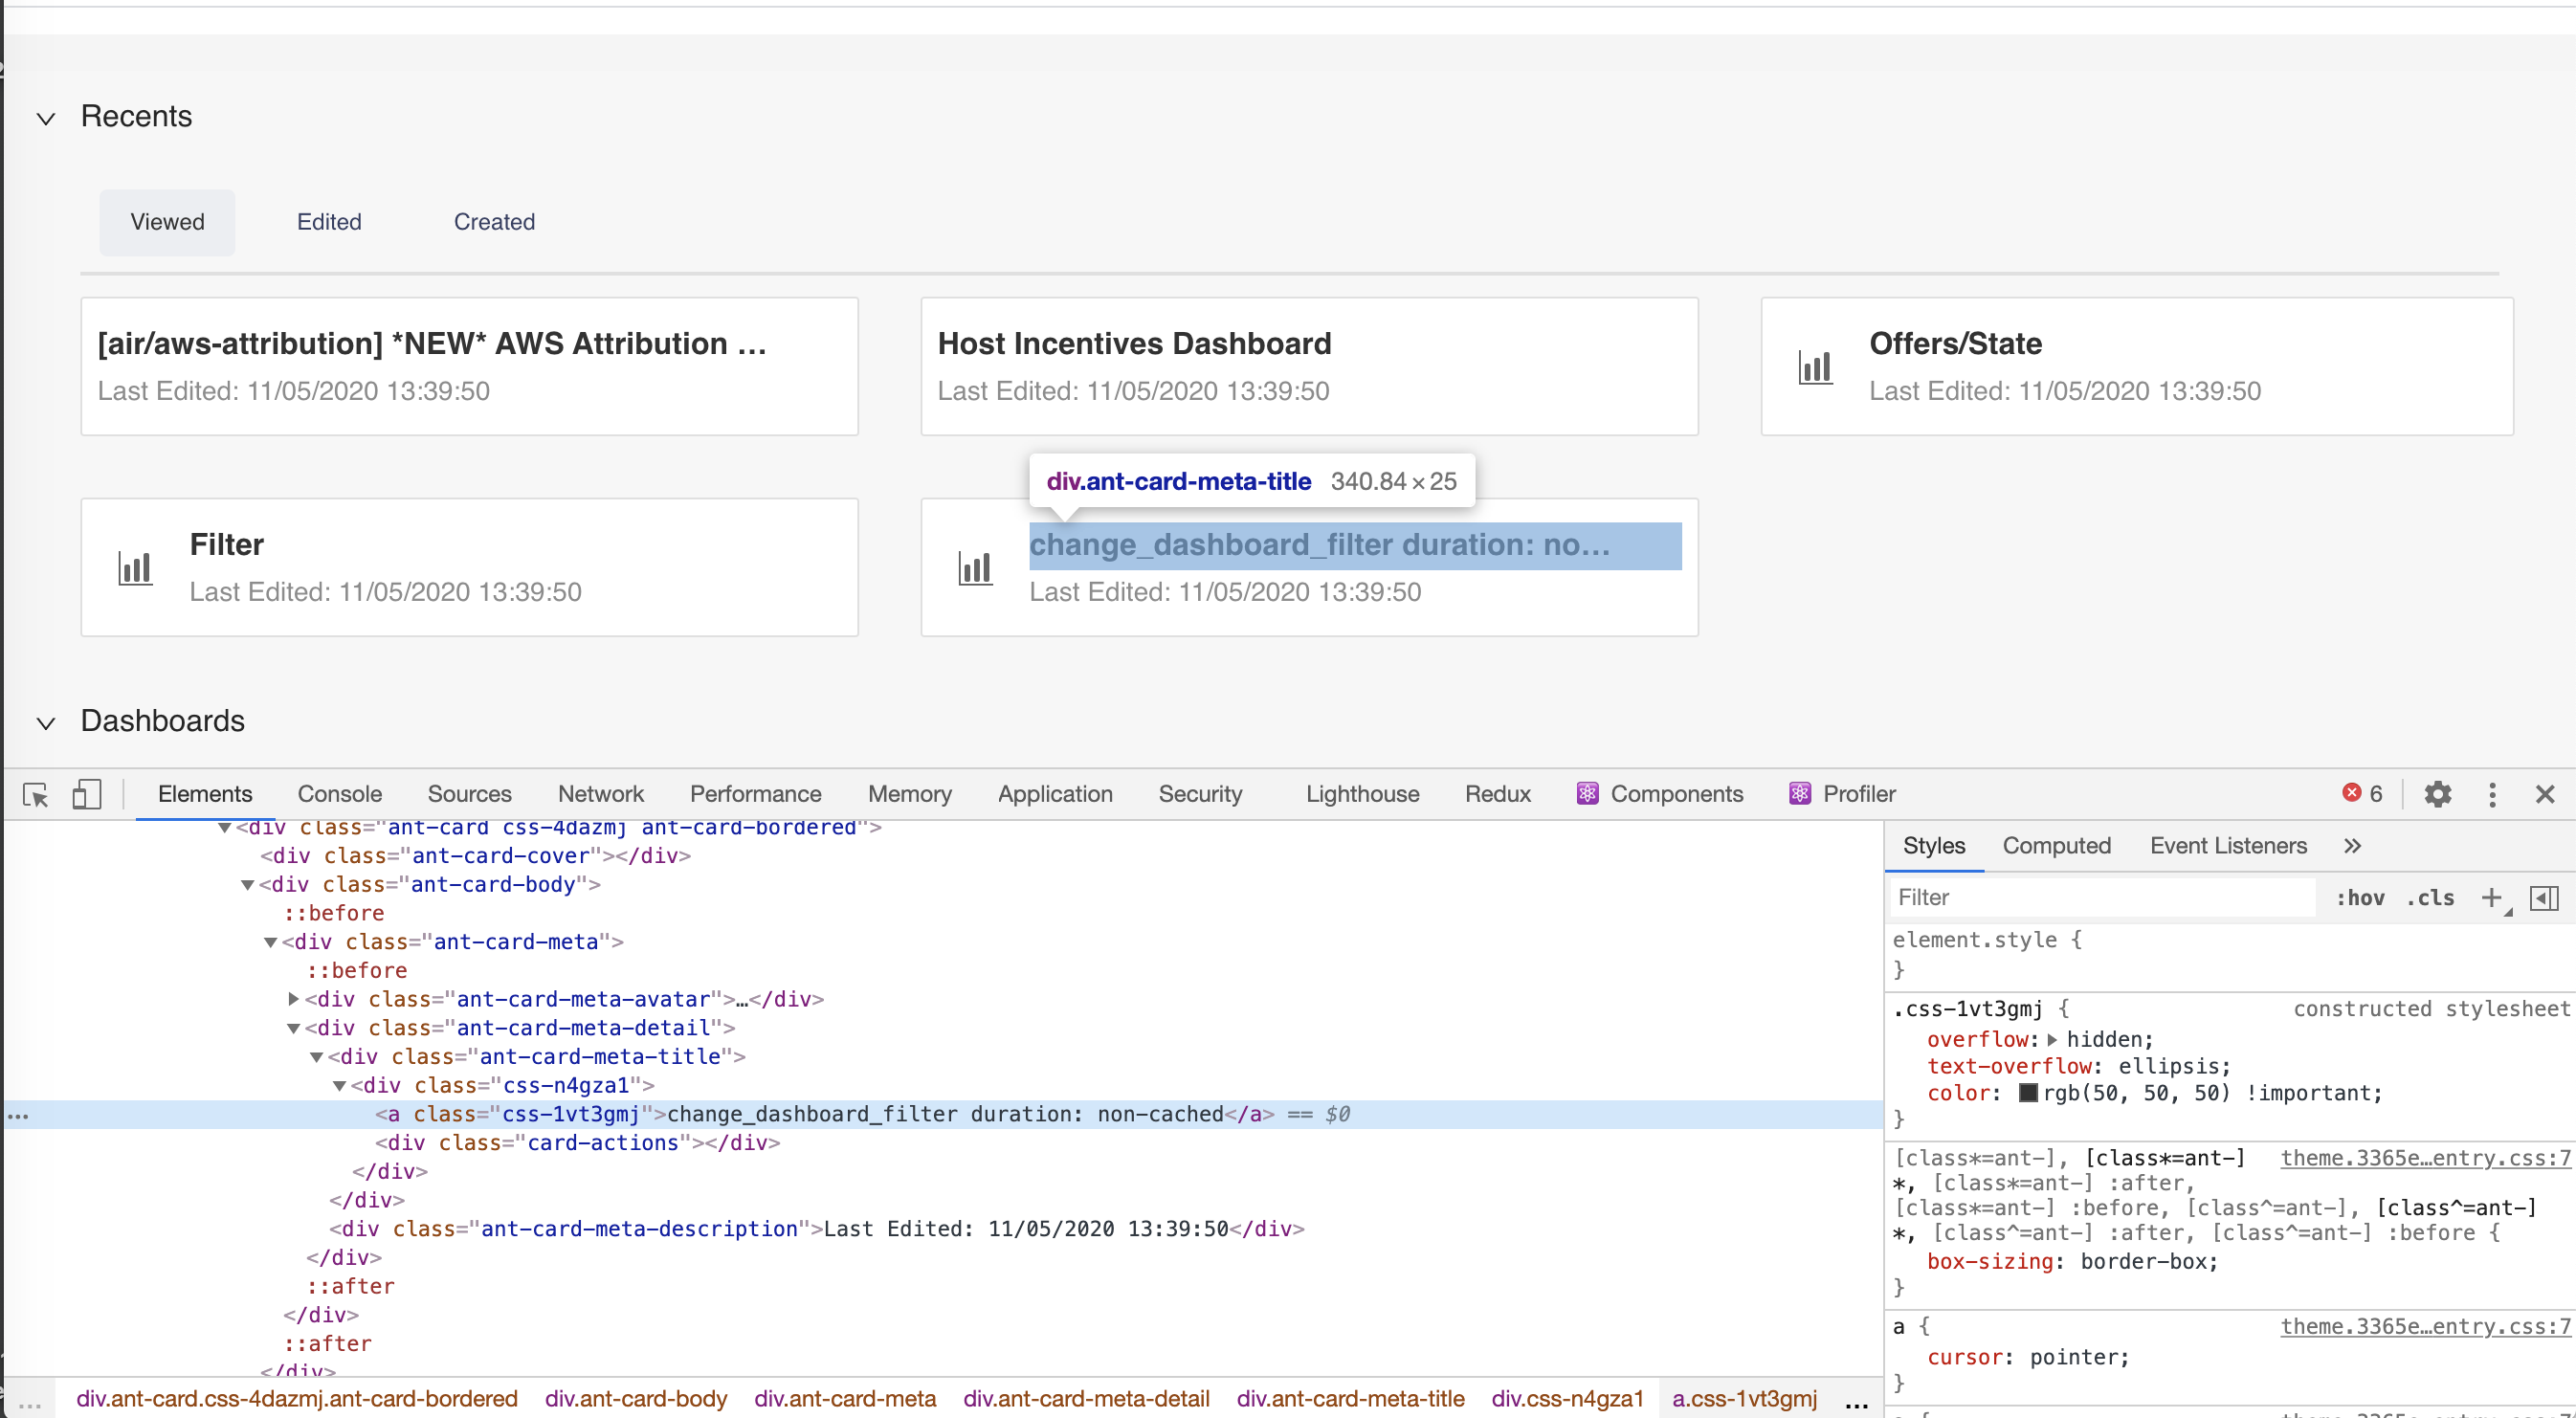The image size is (2576, 1418).
Task: Open DevTools three-dot customize menu
Action: tap(2492, 794)
